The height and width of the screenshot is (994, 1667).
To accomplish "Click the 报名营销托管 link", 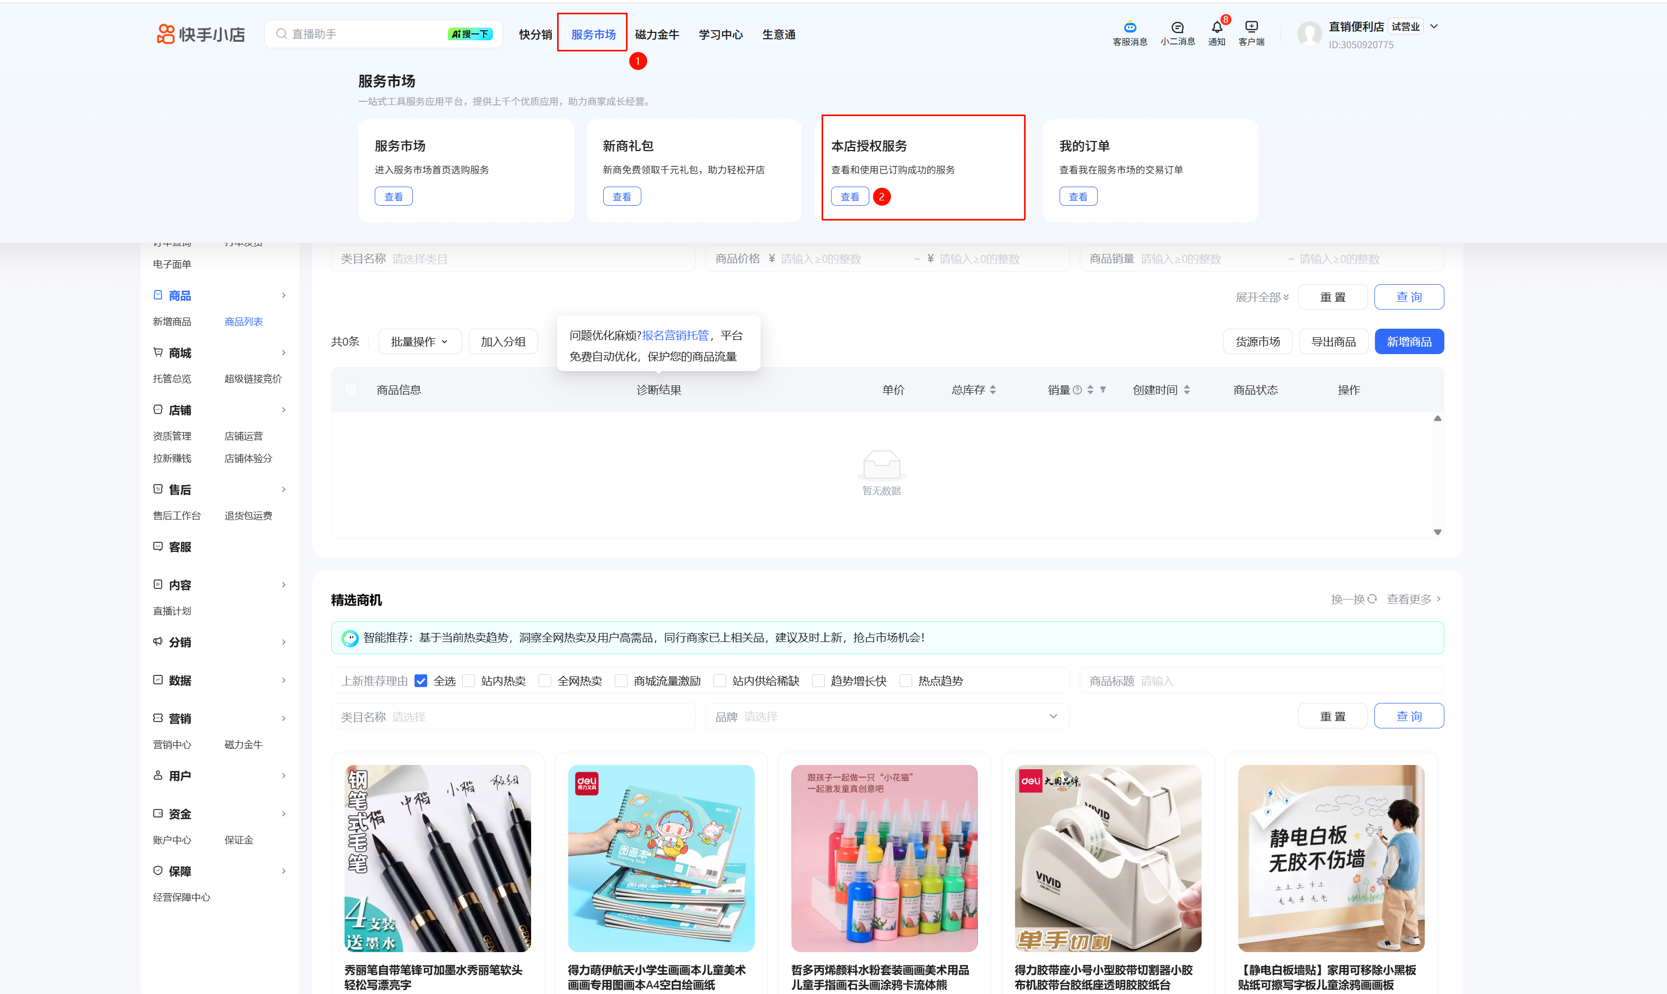I will pyautogui.click(x=675, y=335).
